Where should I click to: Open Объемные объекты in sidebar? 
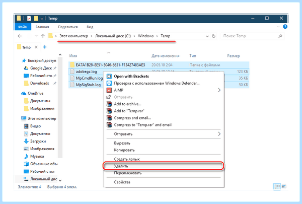41,164
